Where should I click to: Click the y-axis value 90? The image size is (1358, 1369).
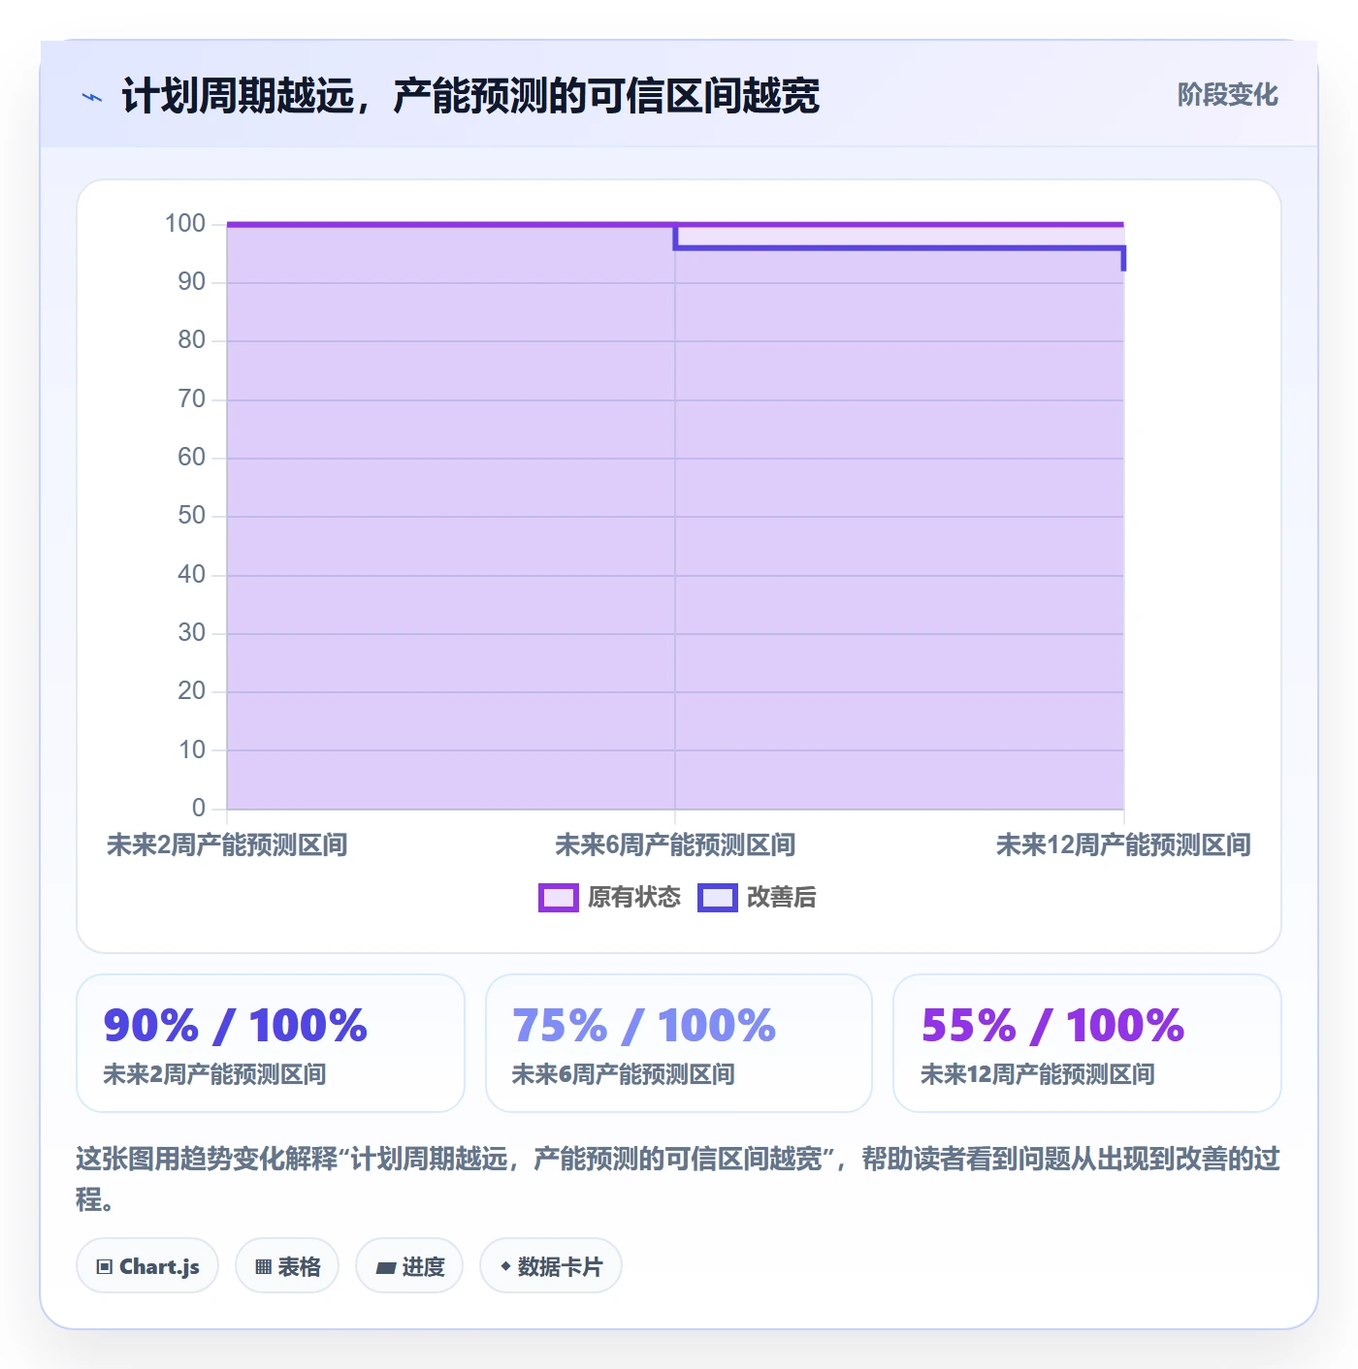(x=192, y=282)
